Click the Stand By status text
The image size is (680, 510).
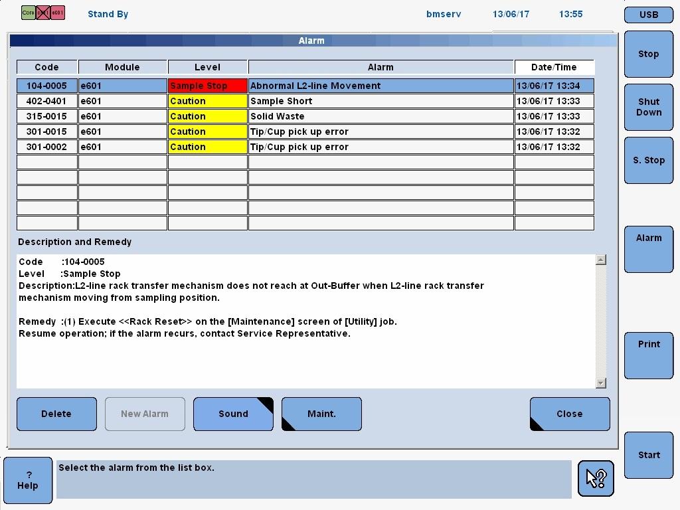tap(108, 14)
